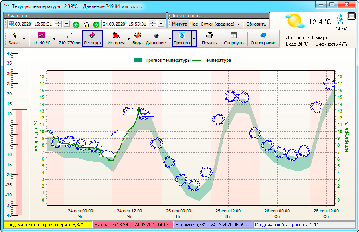Click the Диапазон panel header
Viewport: 359px width, 232px height.
85,16
